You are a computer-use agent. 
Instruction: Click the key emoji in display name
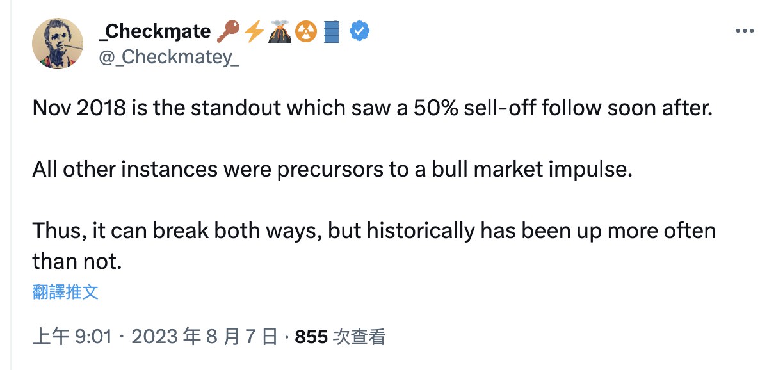pyautogui.click(x=228, y=31)
